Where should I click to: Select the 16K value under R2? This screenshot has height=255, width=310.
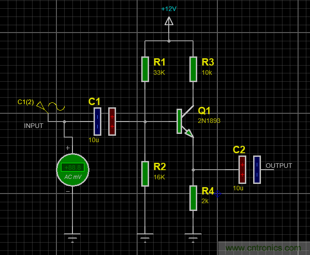(x=159, y=177)
